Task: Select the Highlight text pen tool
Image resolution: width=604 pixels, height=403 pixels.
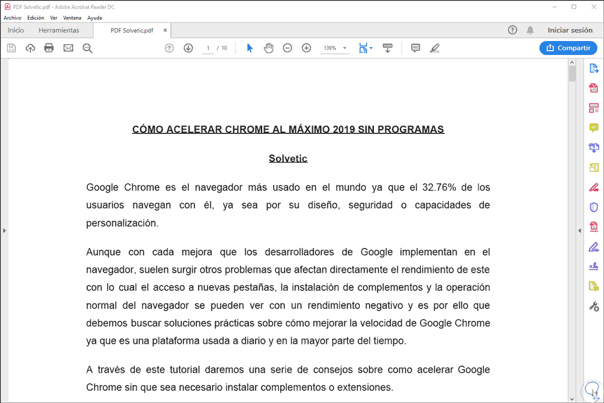Action: (x=434, y=48)
